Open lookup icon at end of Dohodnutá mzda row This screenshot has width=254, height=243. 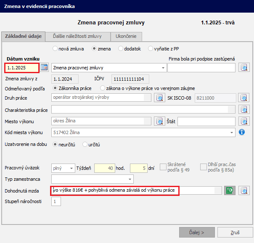tap(244, 190)
